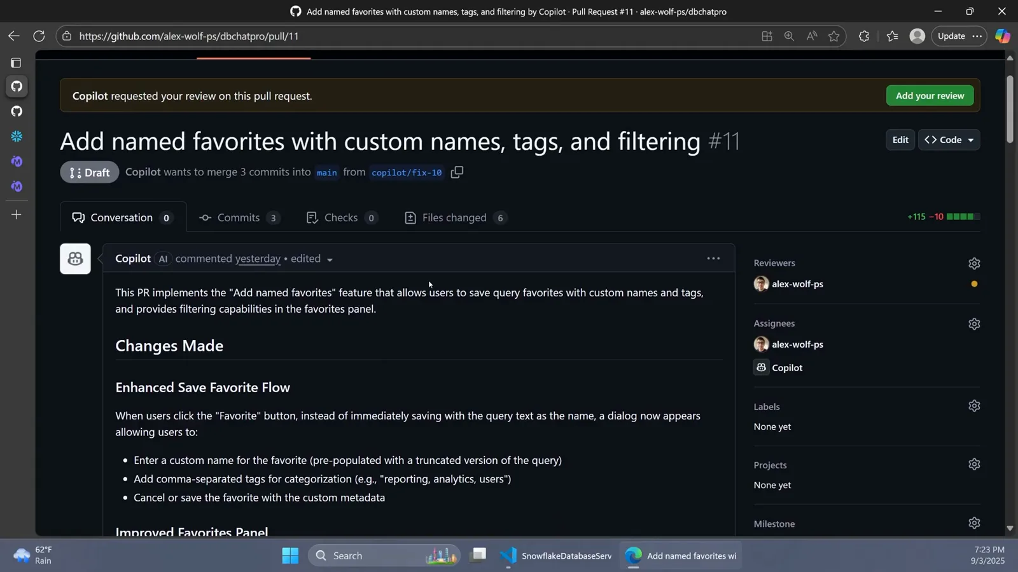Screen dimensions: 1018x572
Task: Click the pending review status dot
Action: click(974, 284)
